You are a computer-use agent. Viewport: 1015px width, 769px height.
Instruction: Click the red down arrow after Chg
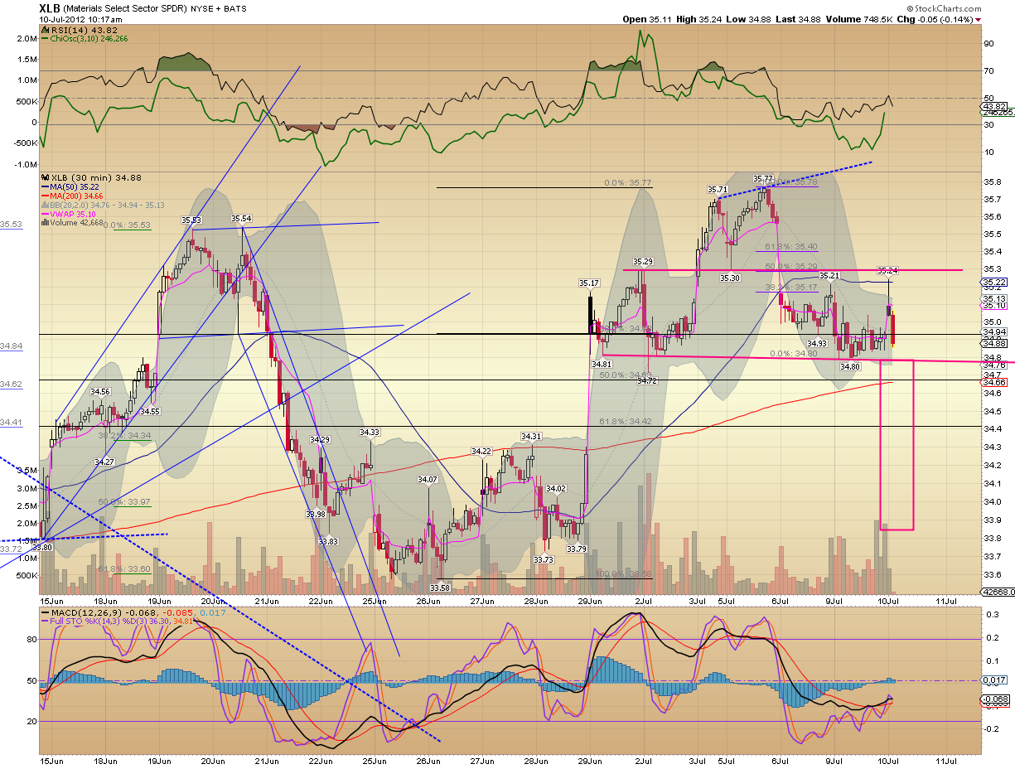[979, 19]
